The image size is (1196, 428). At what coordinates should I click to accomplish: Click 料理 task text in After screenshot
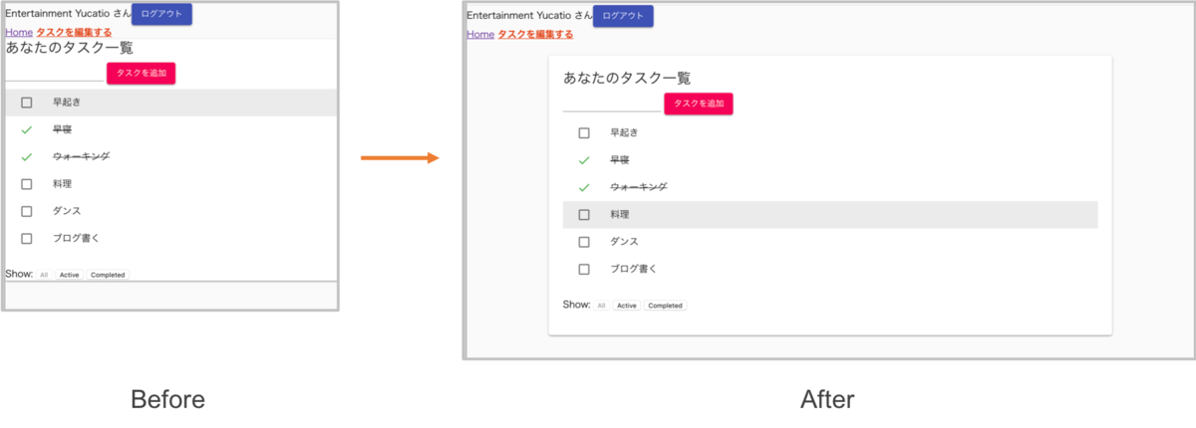tap(620, 214)
